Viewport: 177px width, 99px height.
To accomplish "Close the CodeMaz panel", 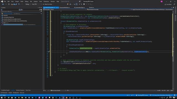I will 41,8.
